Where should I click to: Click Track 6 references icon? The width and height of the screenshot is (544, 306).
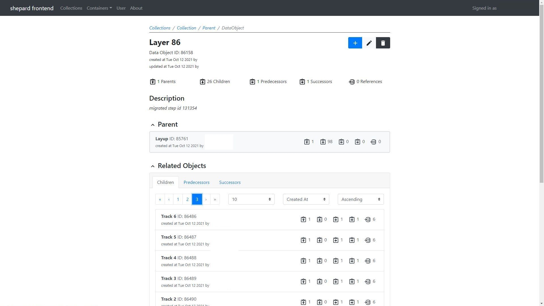tap(367, 219)
